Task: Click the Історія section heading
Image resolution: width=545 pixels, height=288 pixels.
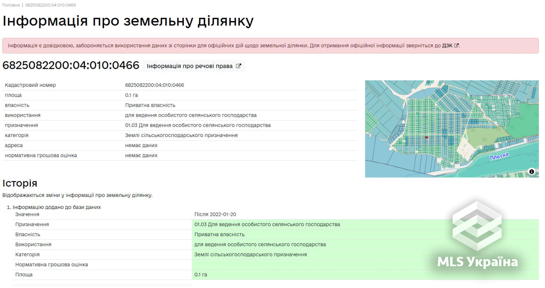Action: pos(20,184)
